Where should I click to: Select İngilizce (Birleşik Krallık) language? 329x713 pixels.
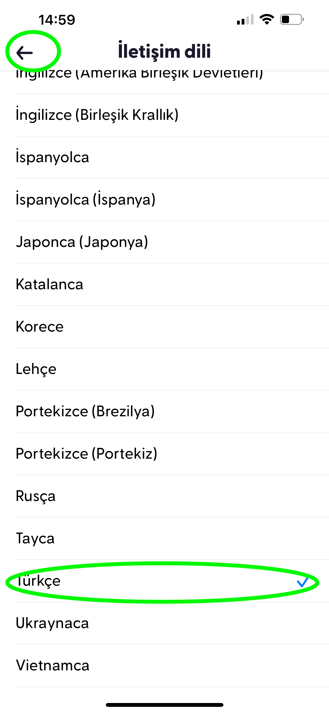[97, 115]
